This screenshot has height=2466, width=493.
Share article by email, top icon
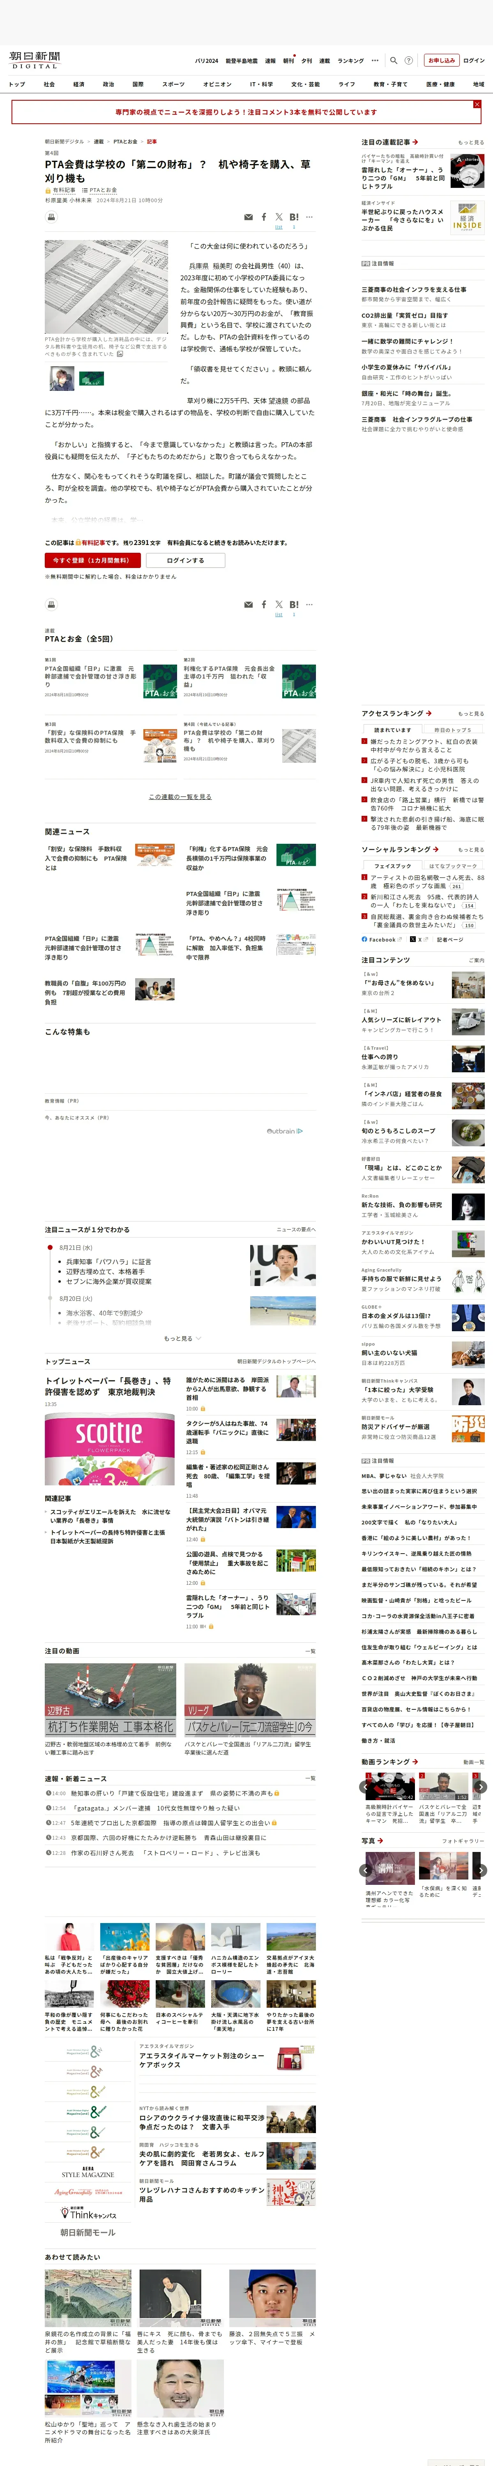point(249,217)
